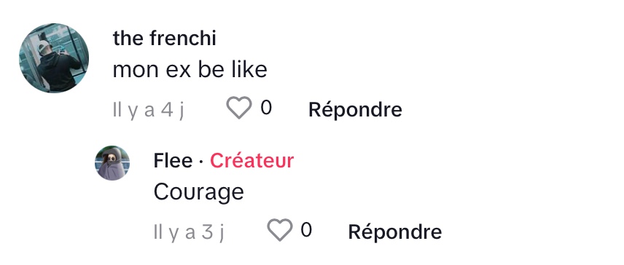Select the reply text Courage

coord(198,193)
